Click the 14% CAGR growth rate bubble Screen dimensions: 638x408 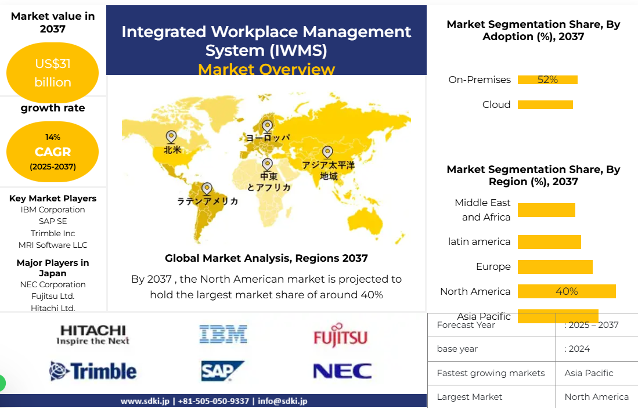point(52,152)
